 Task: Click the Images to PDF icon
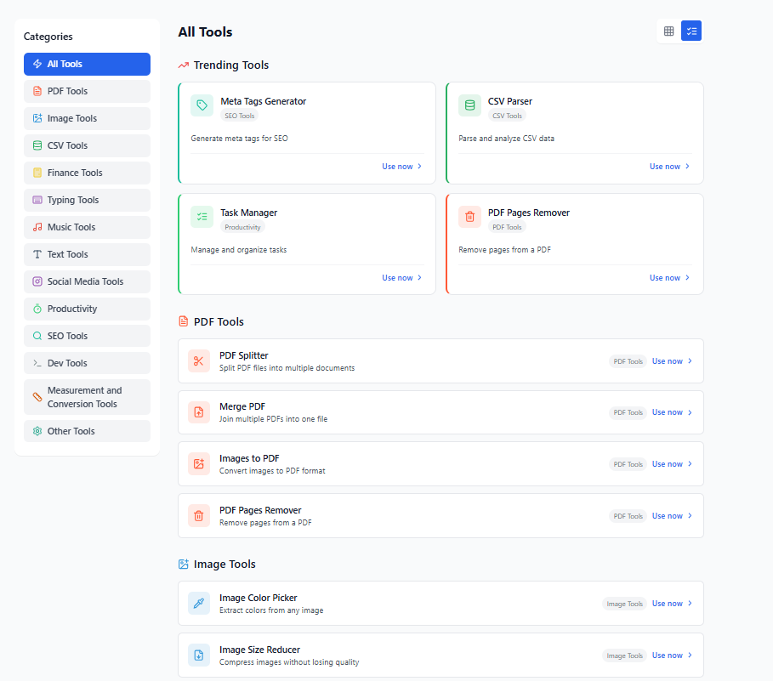tap(199, 463)
